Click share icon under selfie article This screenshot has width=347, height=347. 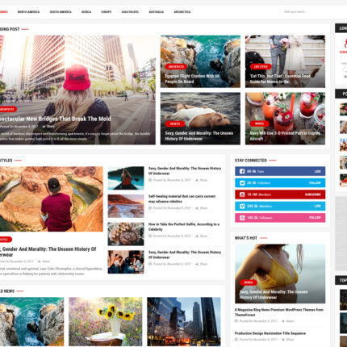197,236
